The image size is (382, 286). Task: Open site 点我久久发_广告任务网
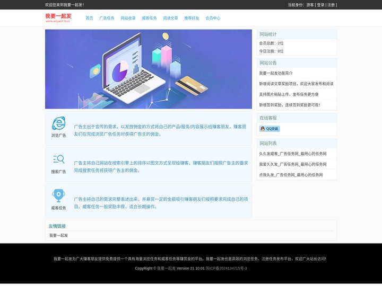[291, 175]
